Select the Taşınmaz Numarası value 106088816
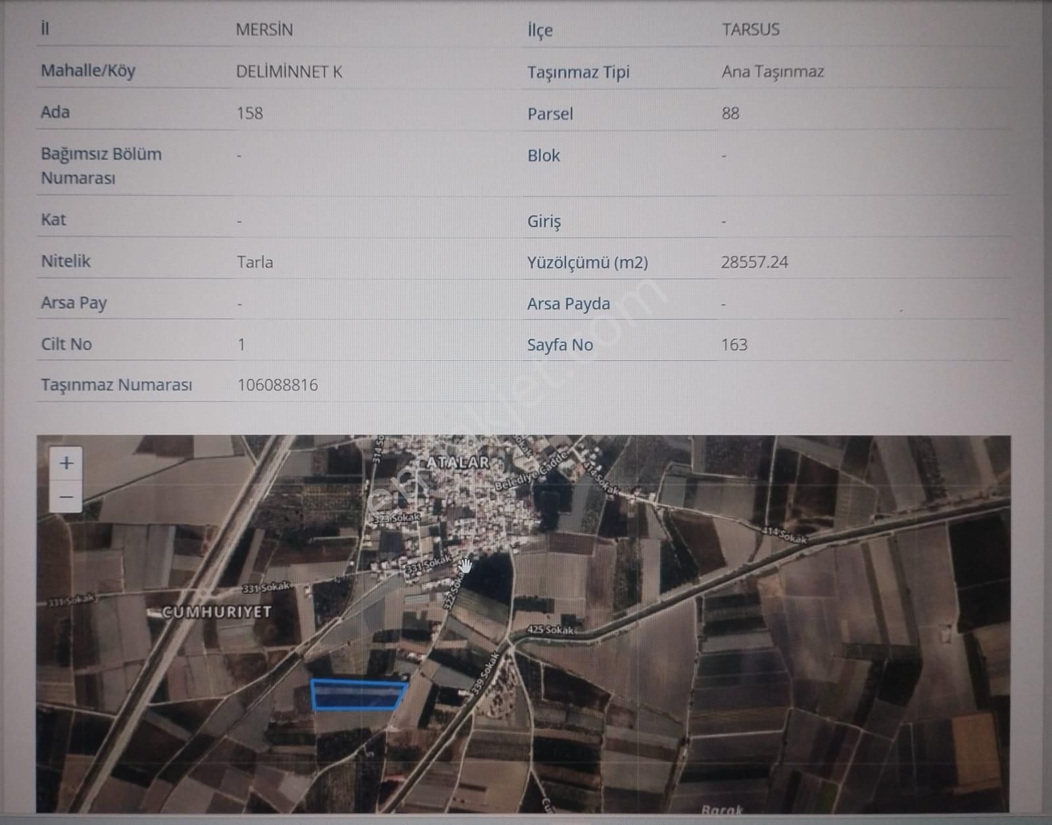 pos(277,385)
